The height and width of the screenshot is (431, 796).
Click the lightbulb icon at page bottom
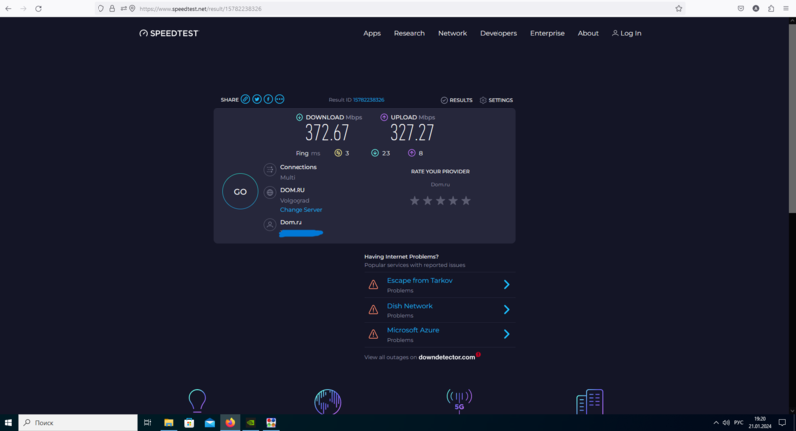coord(197,401)
